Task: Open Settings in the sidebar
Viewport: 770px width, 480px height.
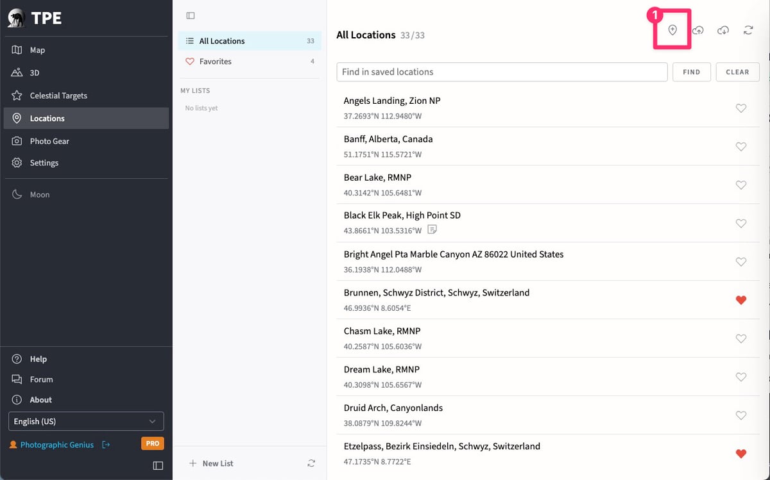Action: click(x=86, y=163)
